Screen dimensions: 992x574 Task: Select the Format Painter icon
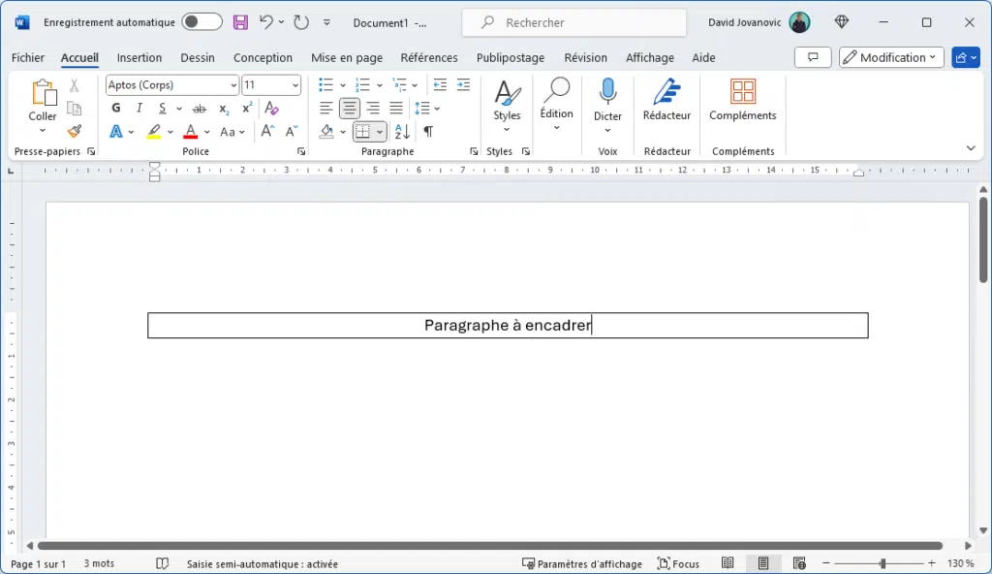75,132
